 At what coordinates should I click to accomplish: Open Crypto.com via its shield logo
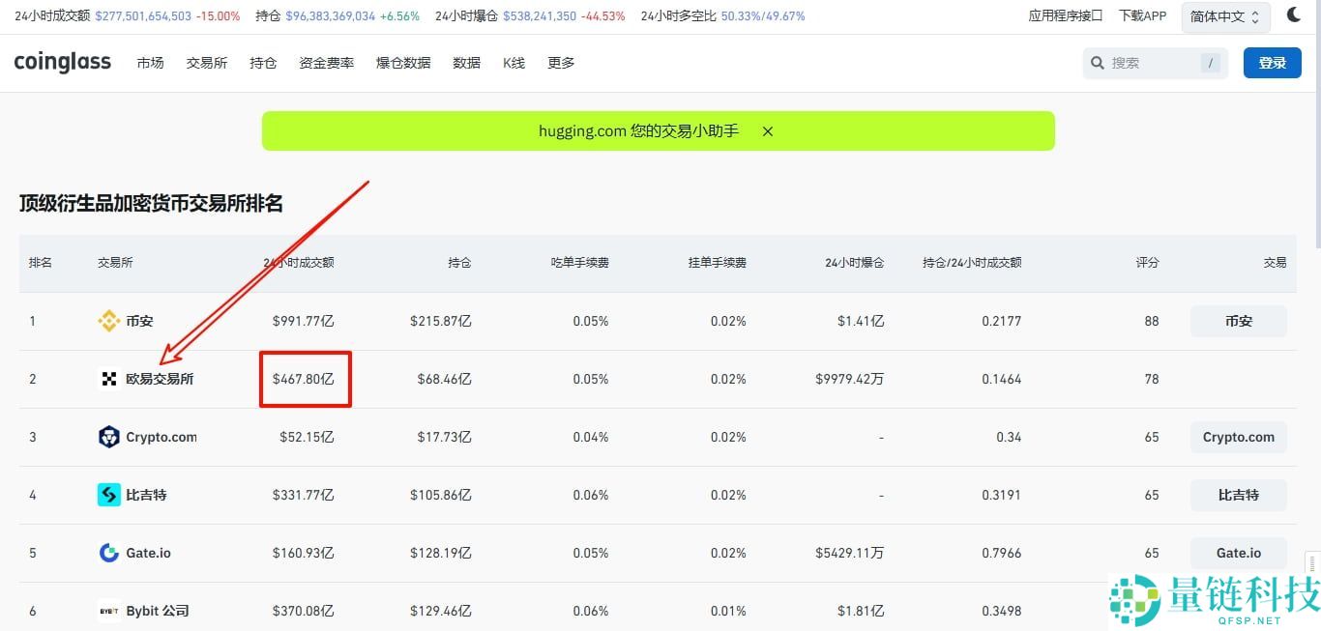pyautogui.click(x=109, y=437)
